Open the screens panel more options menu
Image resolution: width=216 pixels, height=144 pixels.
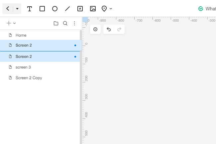pos(74,23)
